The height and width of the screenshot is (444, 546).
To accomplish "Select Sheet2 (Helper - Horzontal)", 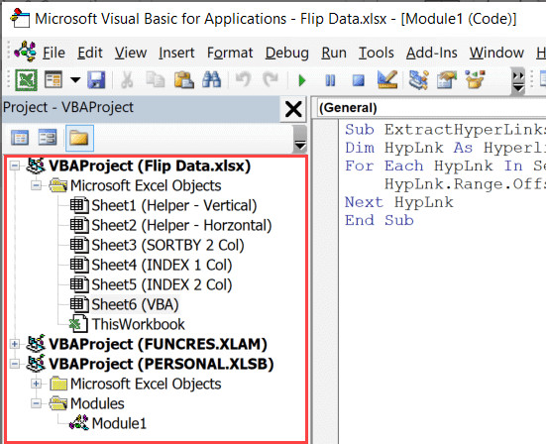I will (x=181, y=225).
